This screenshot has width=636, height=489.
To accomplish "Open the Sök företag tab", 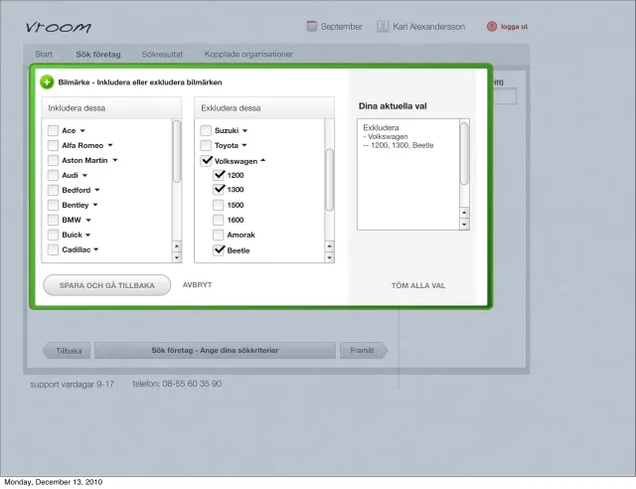I will [x=98, y=54].
